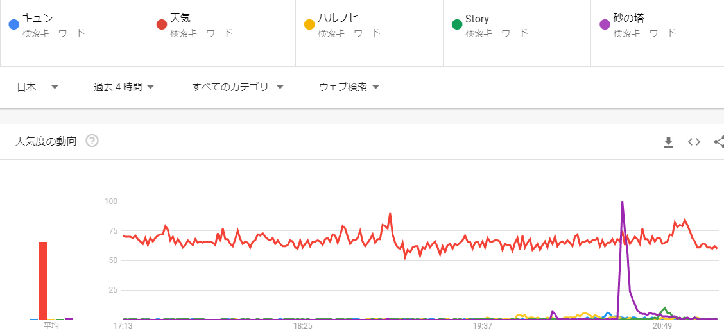724x333 pixels.
Task: Open the 日本 region dropdown
Action: [x=37, y=87]
